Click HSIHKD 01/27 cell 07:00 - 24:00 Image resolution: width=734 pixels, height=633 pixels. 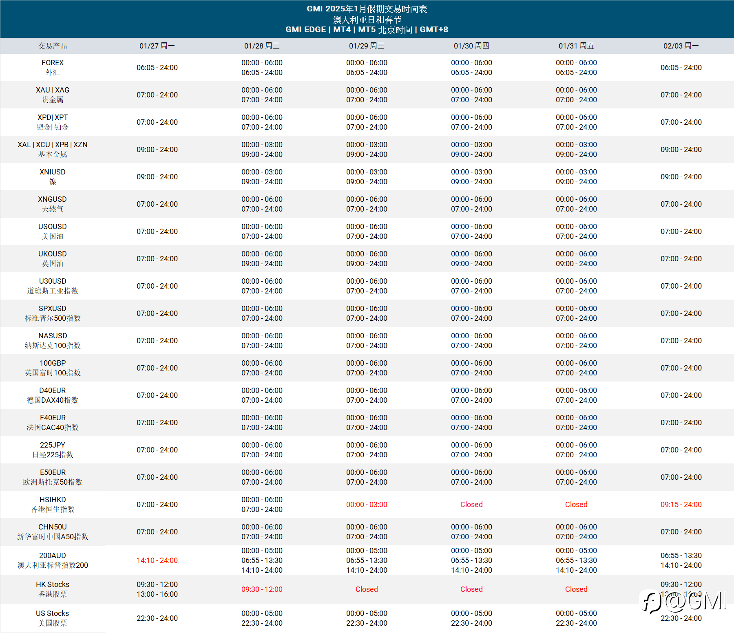pyautogui.click(x=157, y=505)
